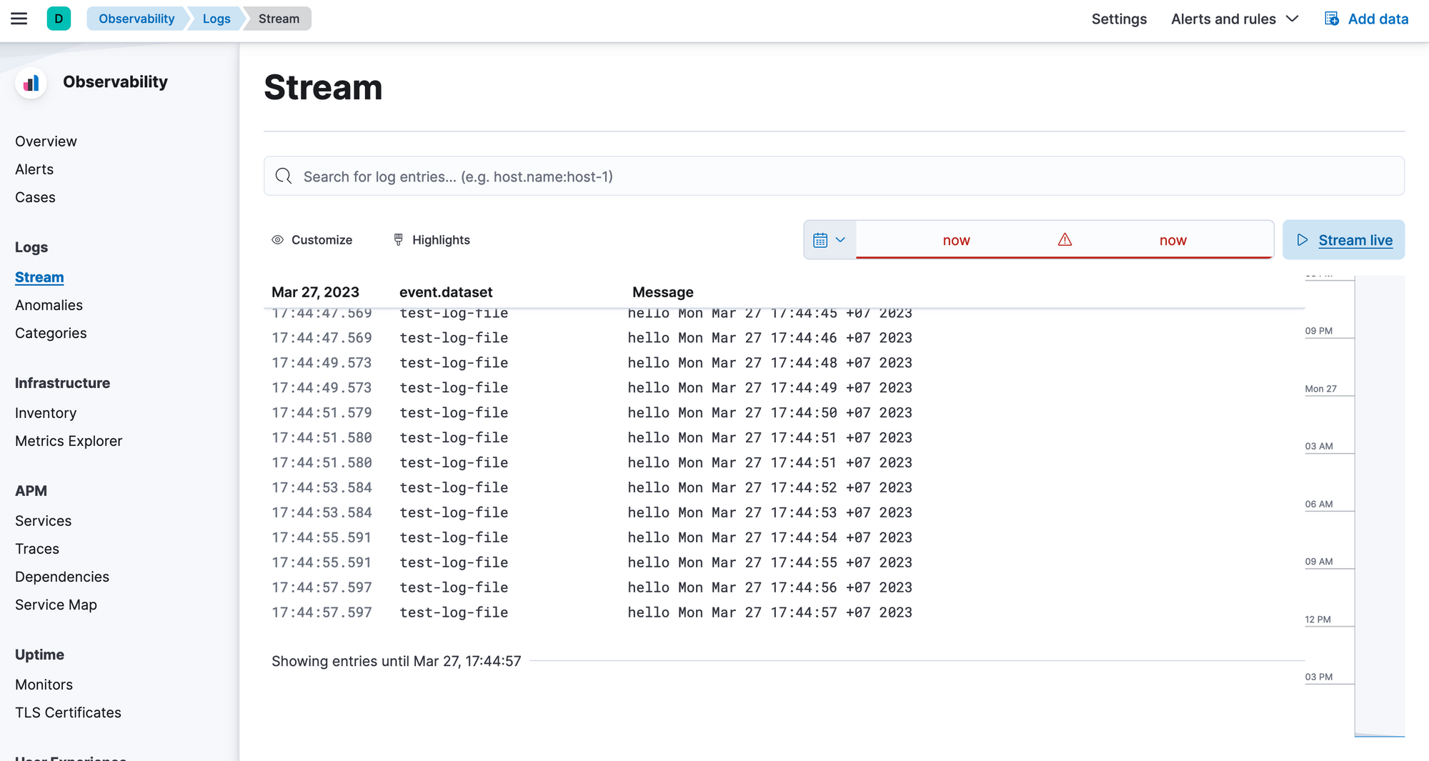Open the date picker chevron dropdown

[x=841, y=239]
